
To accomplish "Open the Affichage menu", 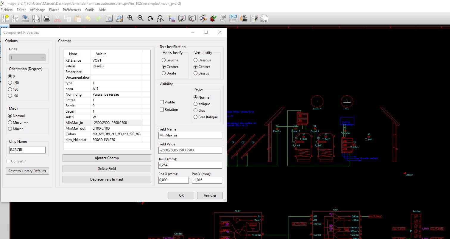I will (x=38, y=10).
